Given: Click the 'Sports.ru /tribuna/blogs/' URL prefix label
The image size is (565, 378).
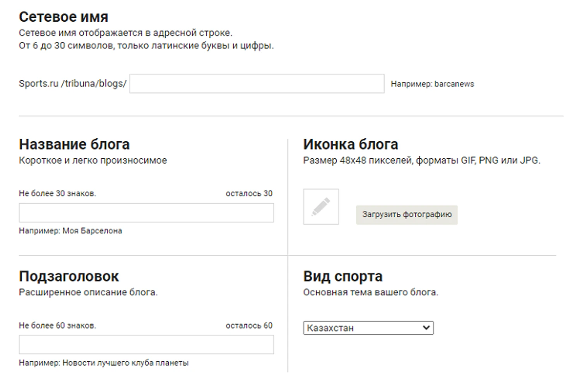Looking at the screenshot, I should (x=73, y=84).
